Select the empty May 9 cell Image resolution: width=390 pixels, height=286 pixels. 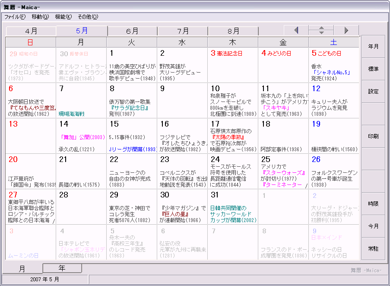(182, 101)
